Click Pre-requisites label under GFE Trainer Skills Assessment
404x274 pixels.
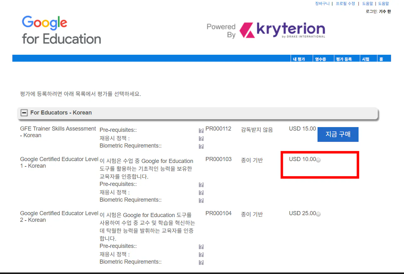tap(118, 130)
